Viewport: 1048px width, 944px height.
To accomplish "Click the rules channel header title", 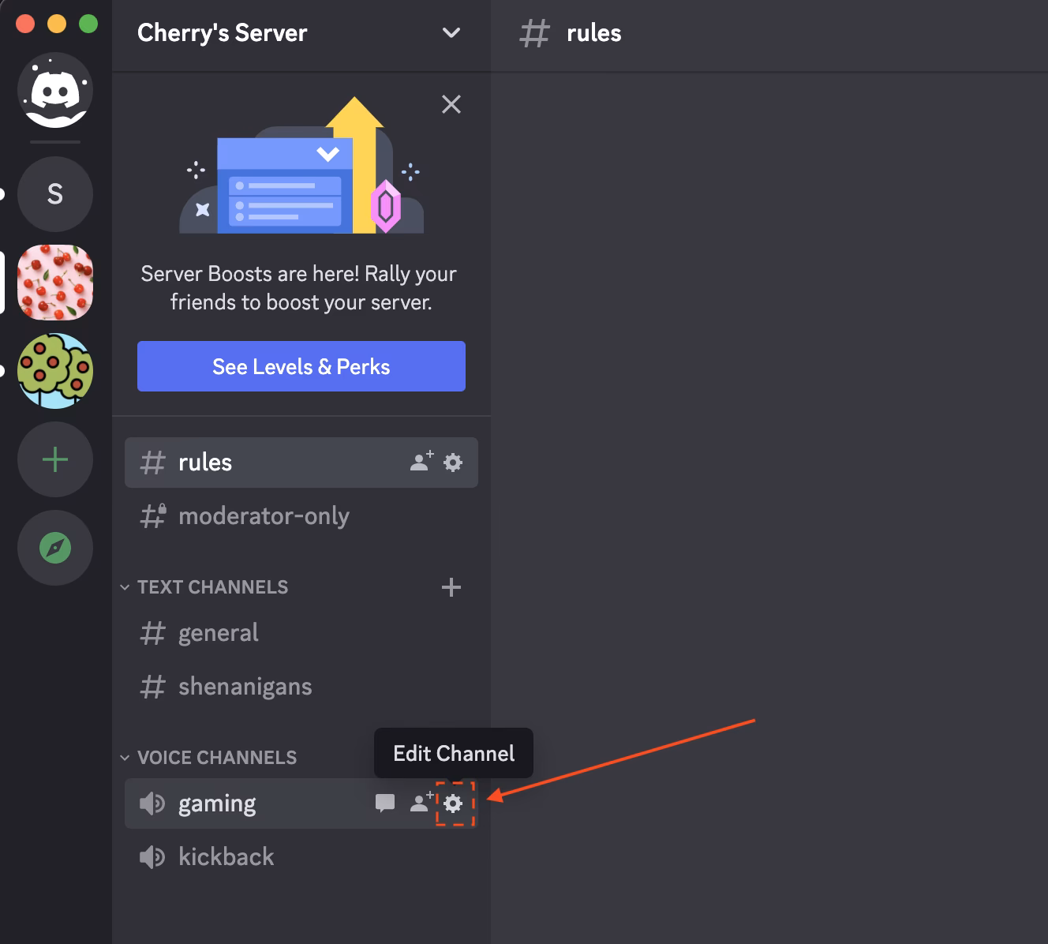I will click(x=594, y=33).
